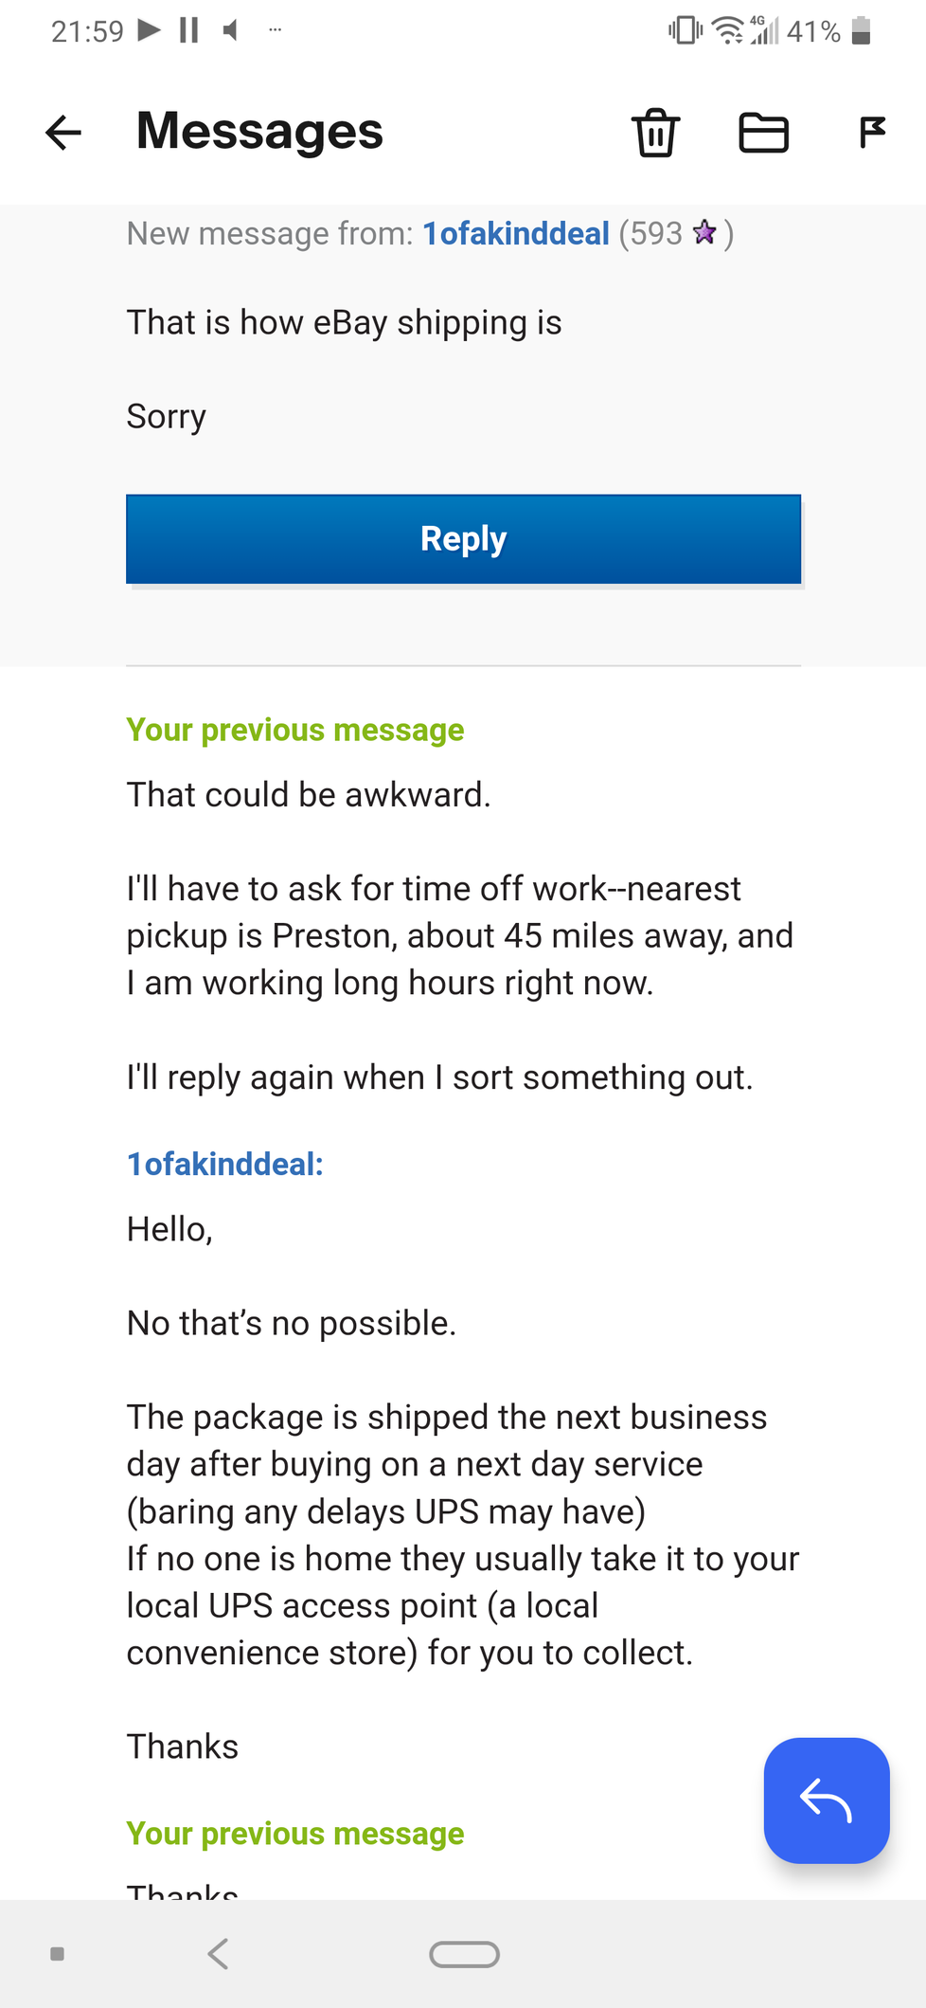Open the battery status icon
Viewport: 926px width, 2008px height.
tap(861, 31)
